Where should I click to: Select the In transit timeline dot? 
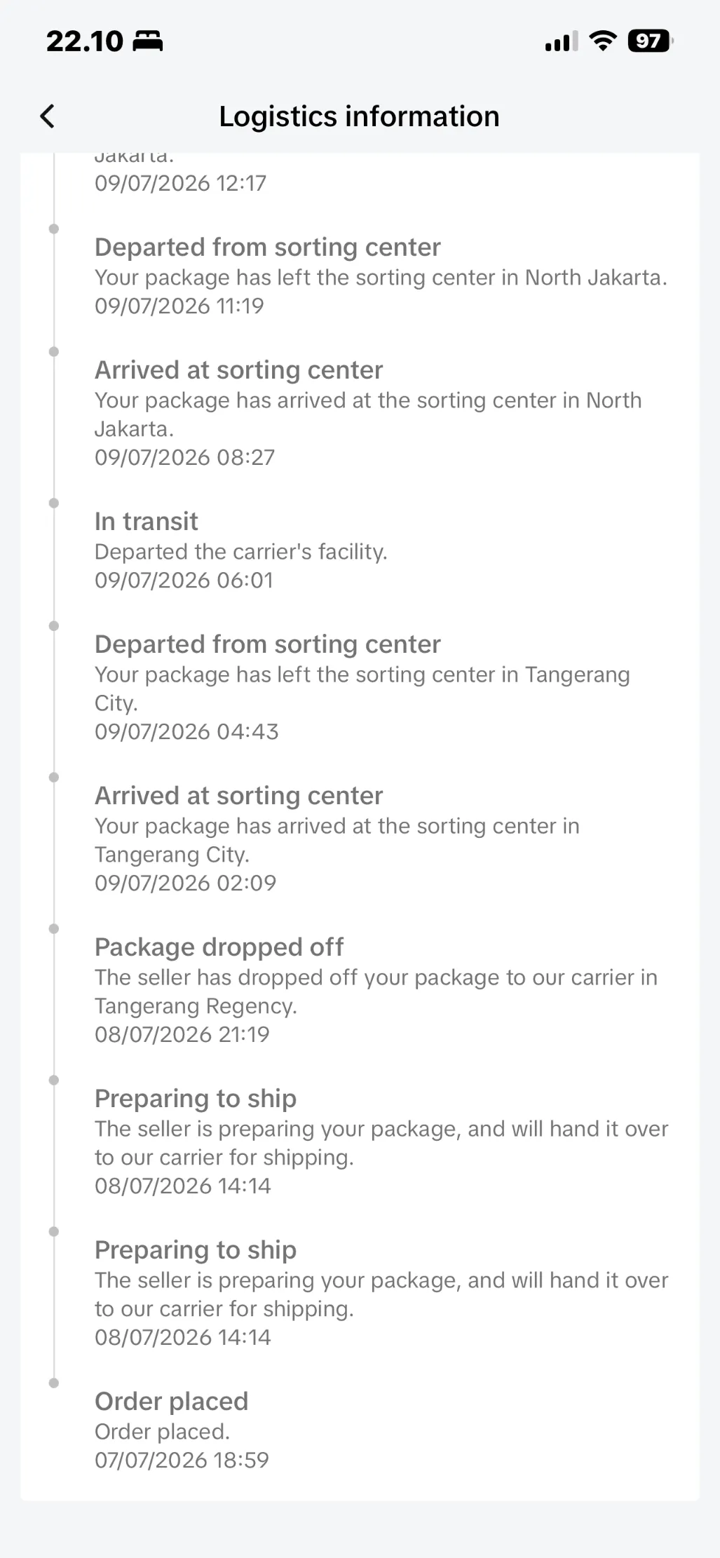[54, 503]
